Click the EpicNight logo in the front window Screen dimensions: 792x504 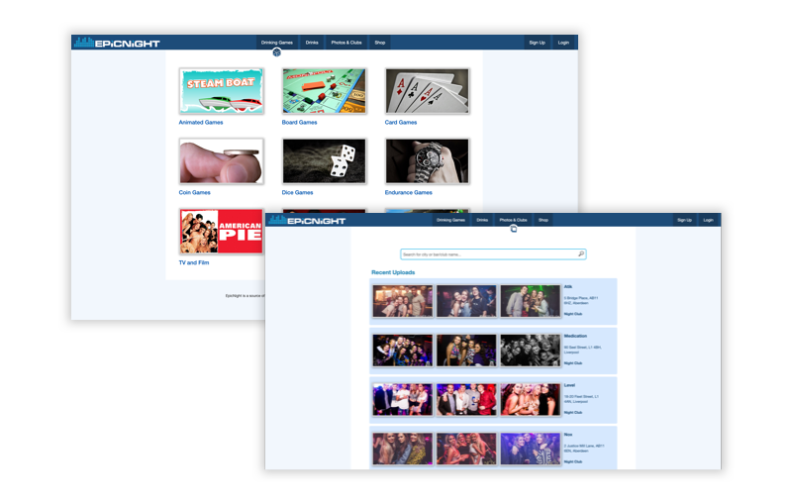306,220
